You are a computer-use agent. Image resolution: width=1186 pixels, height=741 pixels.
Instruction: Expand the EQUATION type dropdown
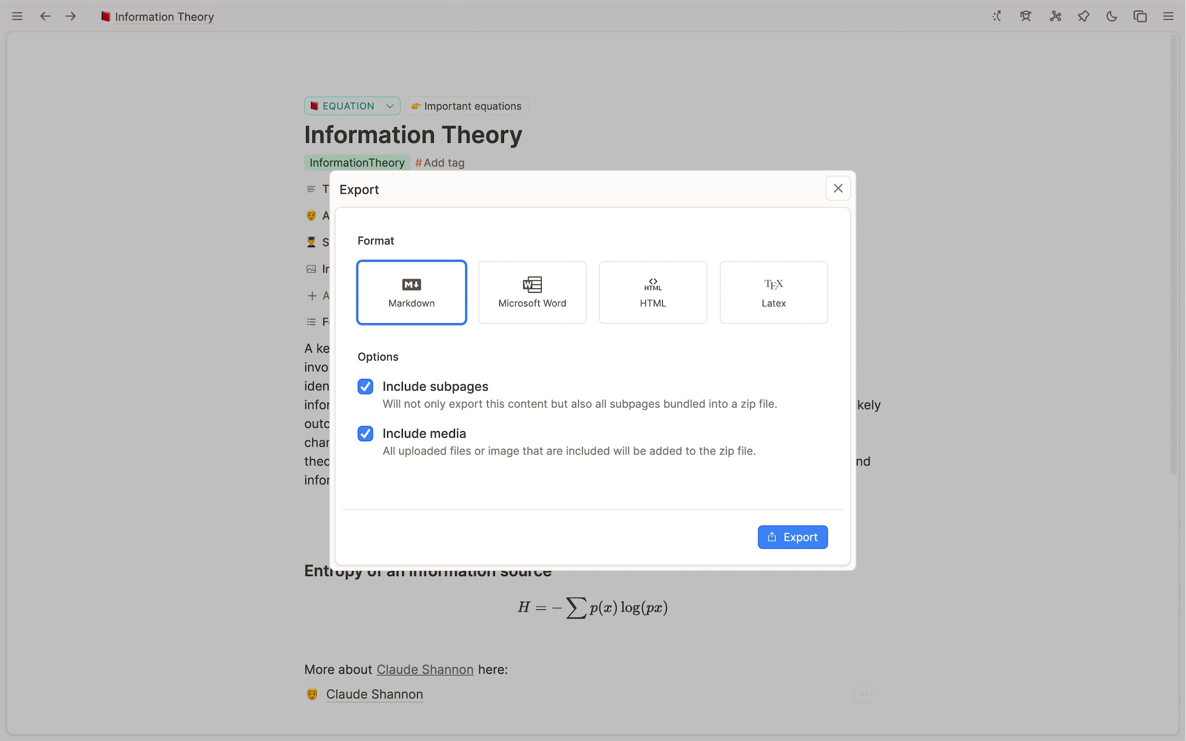pyautogui.click(x=388, y=106)
